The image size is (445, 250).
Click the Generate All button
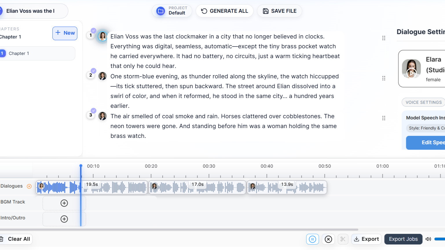(225, 11)
